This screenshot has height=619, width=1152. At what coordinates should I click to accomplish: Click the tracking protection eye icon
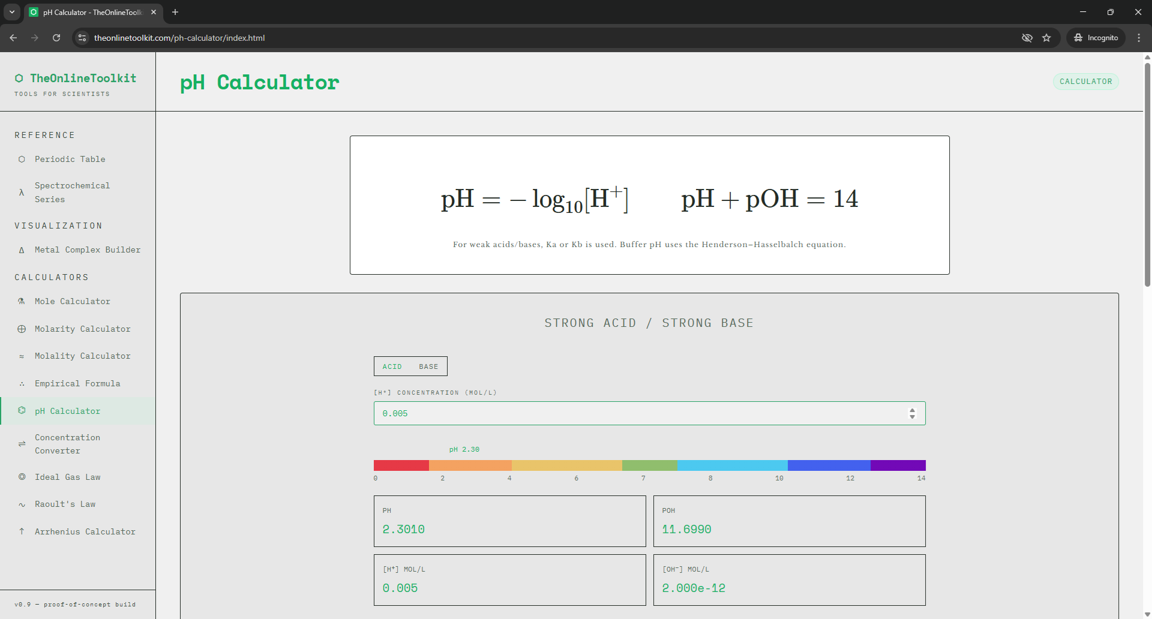click(x=1027, y=38)
